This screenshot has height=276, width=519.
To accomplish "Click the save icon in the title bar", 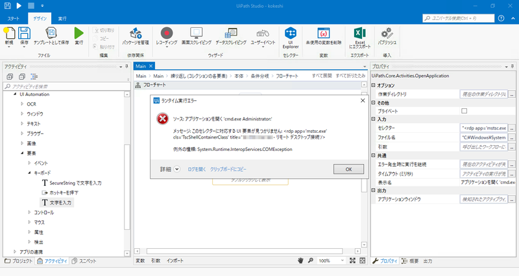I will point(7,6).
